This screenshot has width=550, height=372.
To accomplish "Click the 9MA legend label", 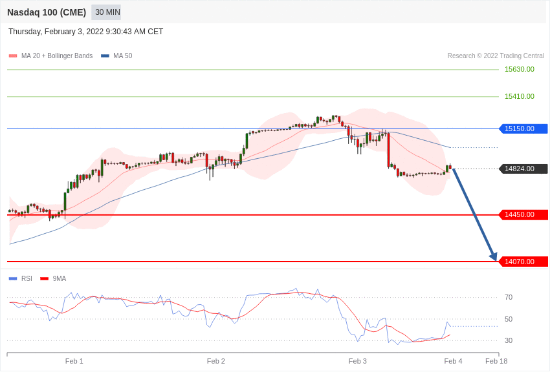I will [60, 278].
